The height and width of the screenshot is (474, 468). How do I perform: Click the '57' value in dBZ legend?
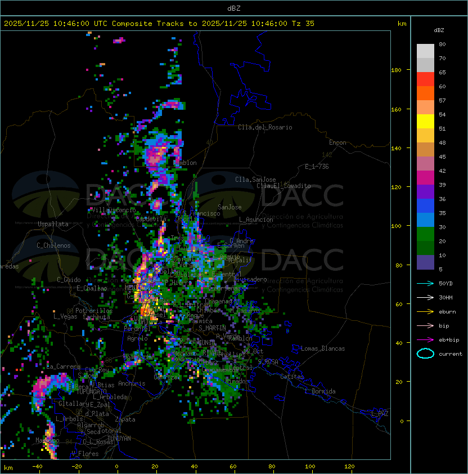[x=442, y=100]
